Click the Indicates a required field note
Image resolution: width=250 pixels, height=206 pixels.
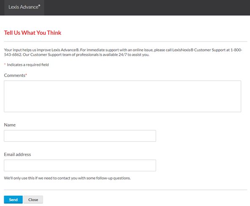tap(28, 65)
